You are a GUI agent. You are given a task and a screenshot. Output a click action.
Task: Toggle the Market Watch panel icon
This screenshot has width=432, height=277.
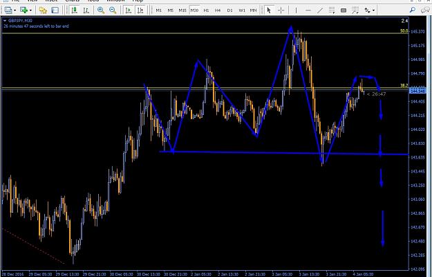(55, 10)
